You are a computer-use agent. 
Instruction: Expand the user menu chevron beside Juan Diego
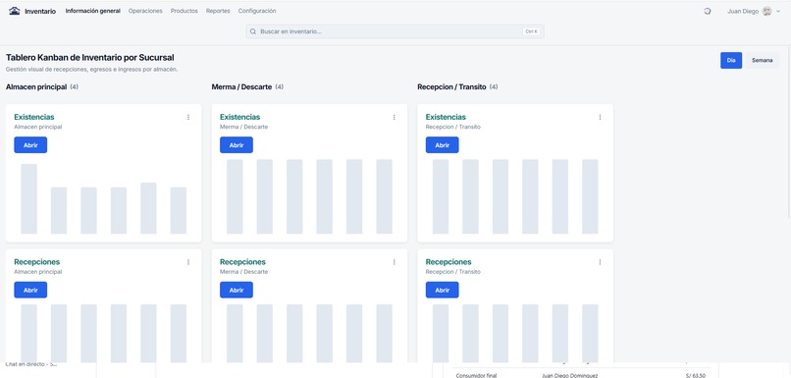[778, 11]
